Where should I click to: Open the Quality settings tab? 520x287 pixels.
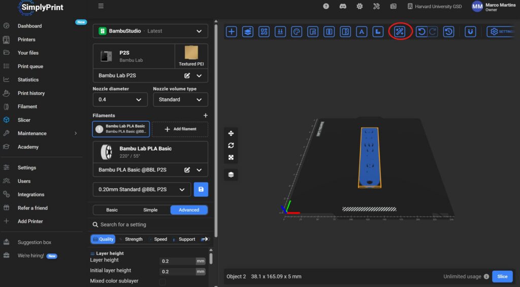(103, 239)
